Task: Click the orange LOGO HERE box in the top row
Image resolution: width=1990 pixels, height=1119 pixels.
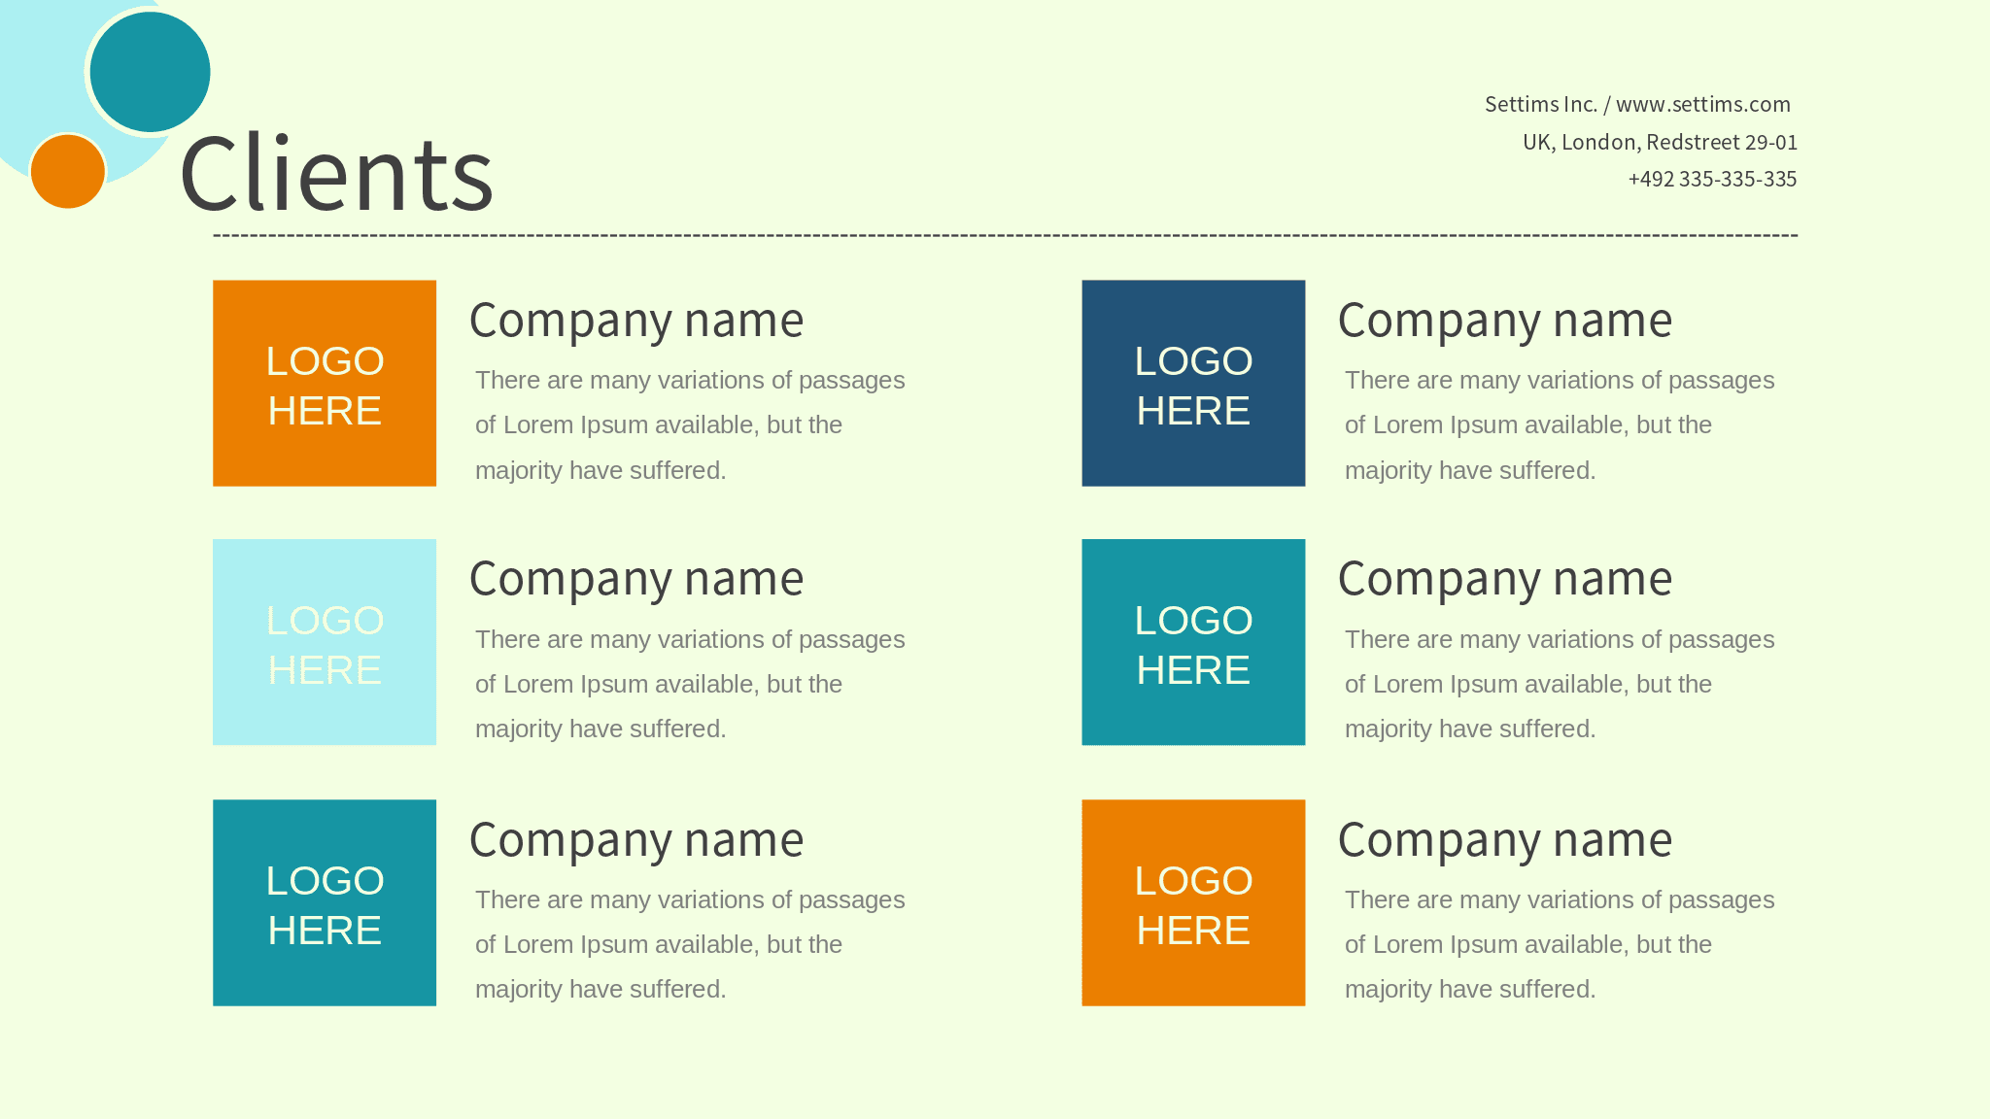Action: pos(325,384)
